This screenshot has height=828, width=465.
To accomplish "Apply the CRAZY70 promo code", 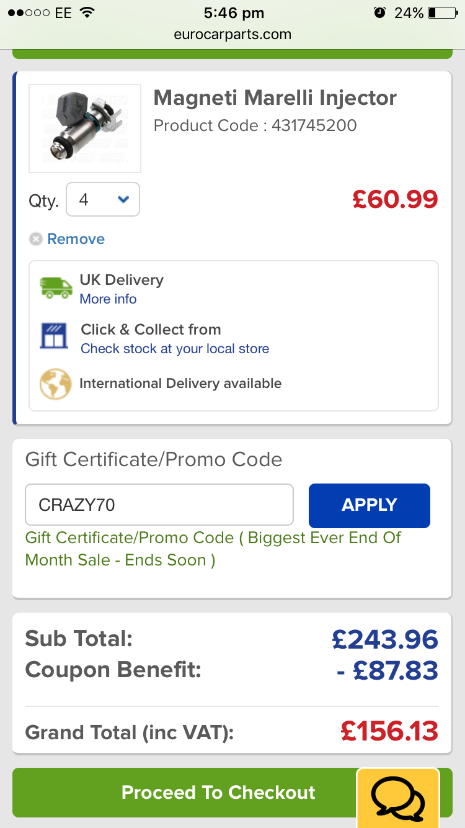I will pyautogui.click(x=369, y=505).
